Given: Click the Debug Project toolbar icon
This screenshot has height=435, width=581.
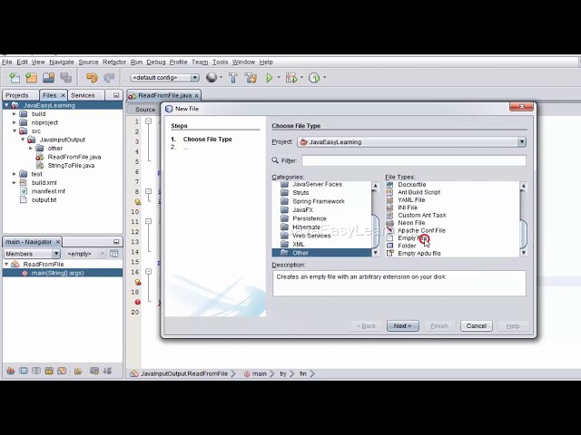Looking at the screenshot, I should (291, 78).
